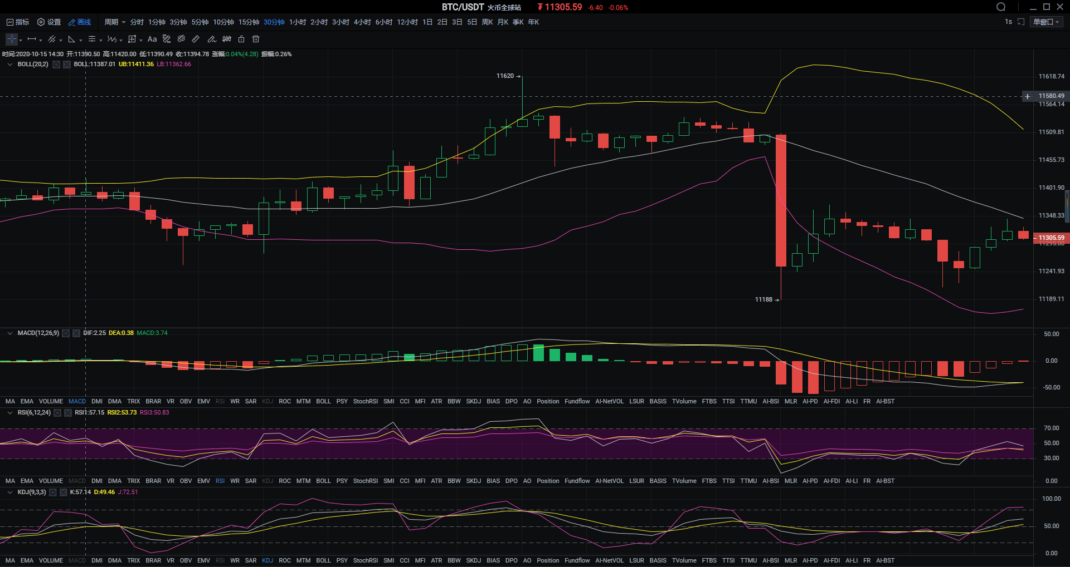
Task: Open the 周期 period dropdown
Action: (115, 22)
